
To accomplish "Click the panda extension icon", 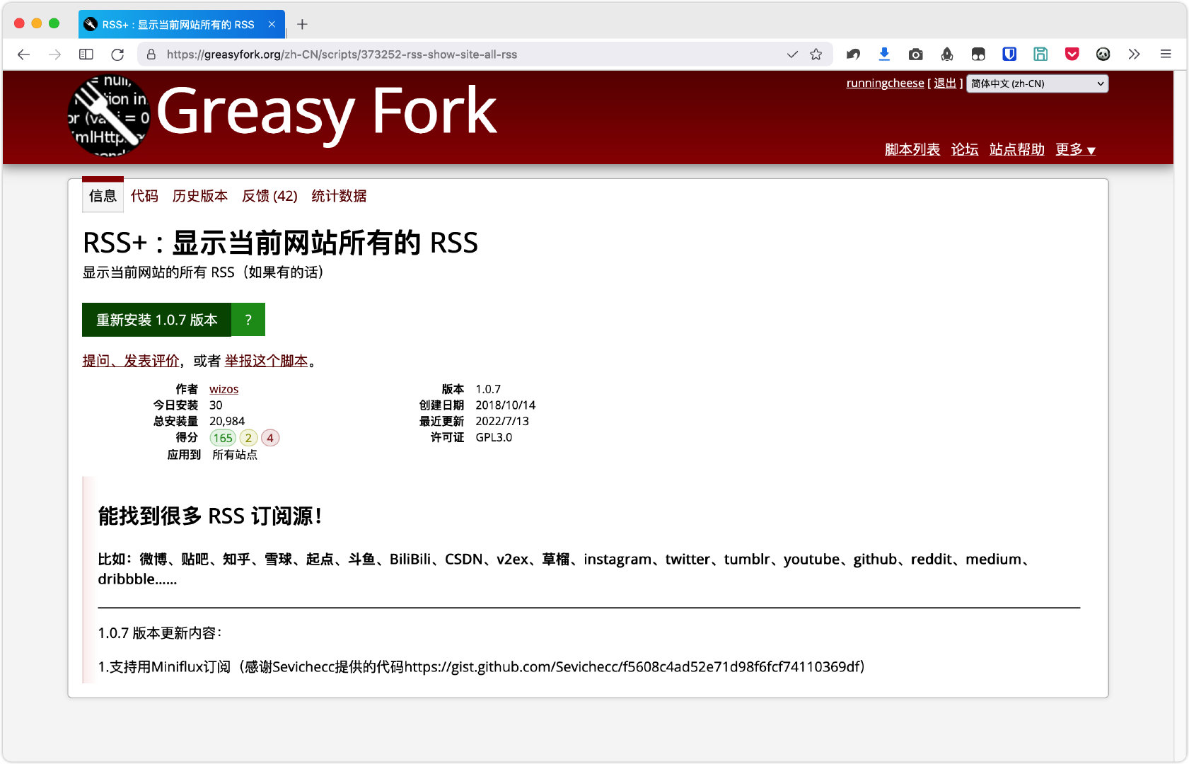I will (1103, 54).
